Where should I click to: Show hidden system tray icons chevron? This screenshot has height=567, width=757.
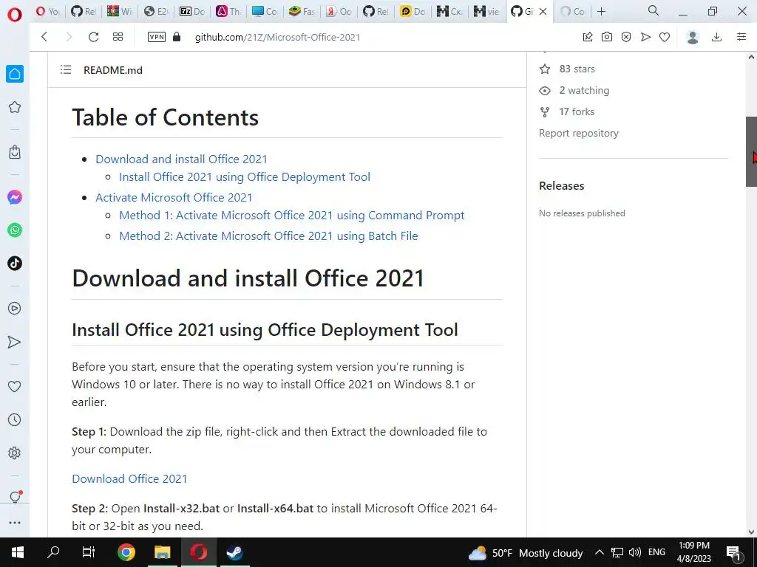pos(599,552)
